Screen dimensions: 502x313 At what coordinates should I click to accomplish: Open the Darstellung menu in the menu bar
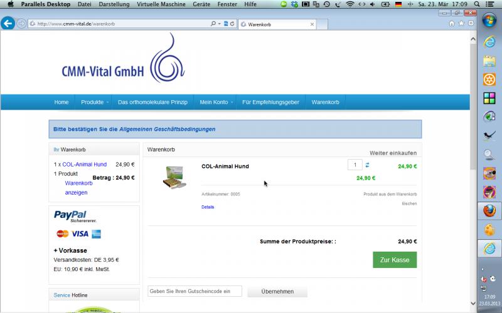point(114,4)
